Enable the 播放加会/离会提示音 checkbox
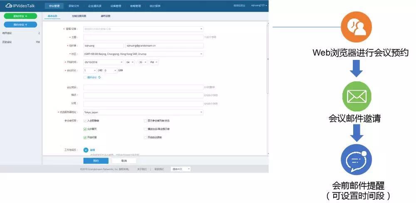Image resolution: width=416 pixels, height=203 pixels. click(x=145, y=129)
